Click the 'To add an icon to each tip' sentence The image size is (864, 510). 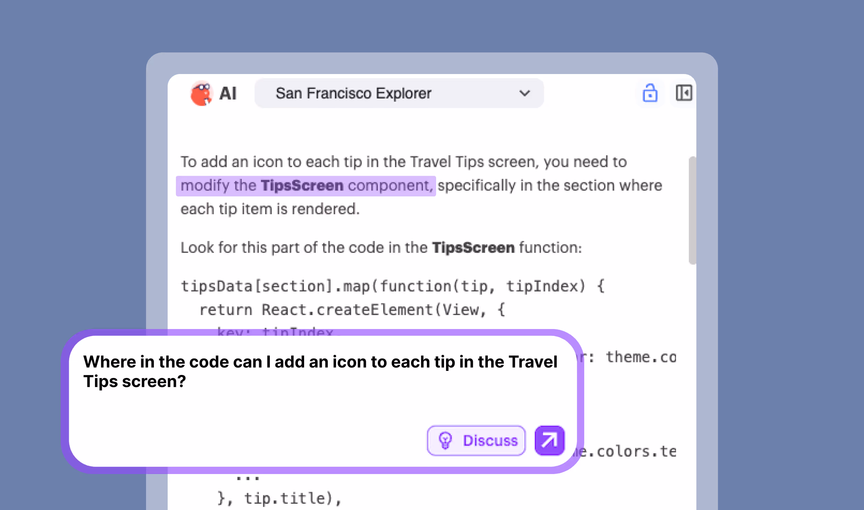(x=404, y=162)
